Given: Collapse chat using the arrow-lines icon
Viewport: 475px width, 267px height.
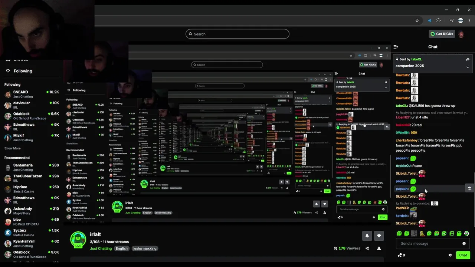Looking at the screenshot, I should pos(396,47).
